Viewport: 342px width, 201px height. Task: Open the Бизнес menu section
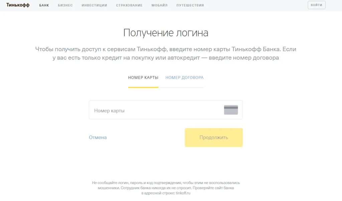pyautogui.click(x=65, y=5)
